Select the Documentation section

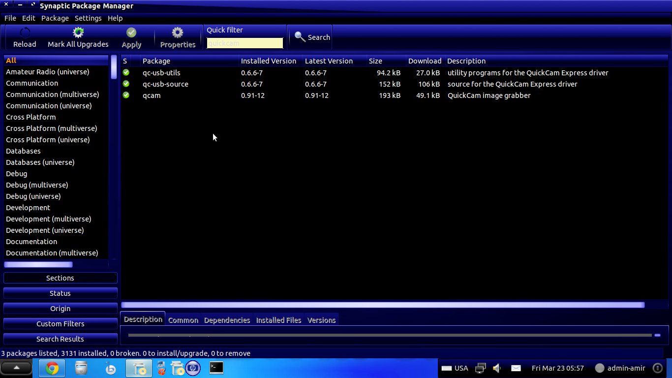click(x=56, y=242)
